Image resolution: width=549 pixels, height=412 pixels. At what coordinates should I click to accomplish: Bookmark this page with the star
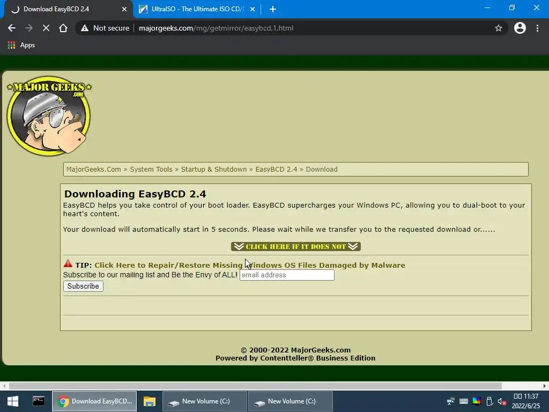pos(499,28)
